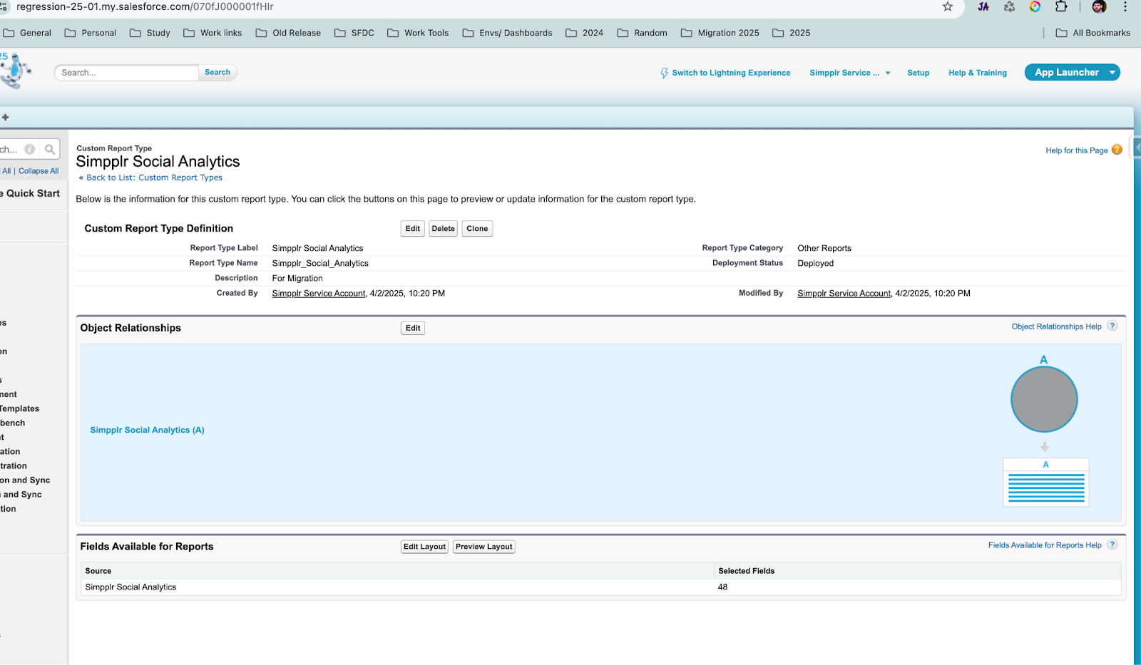Open the Work Tools bookmarks folder

pyautogui.click(x=418, y=33)
